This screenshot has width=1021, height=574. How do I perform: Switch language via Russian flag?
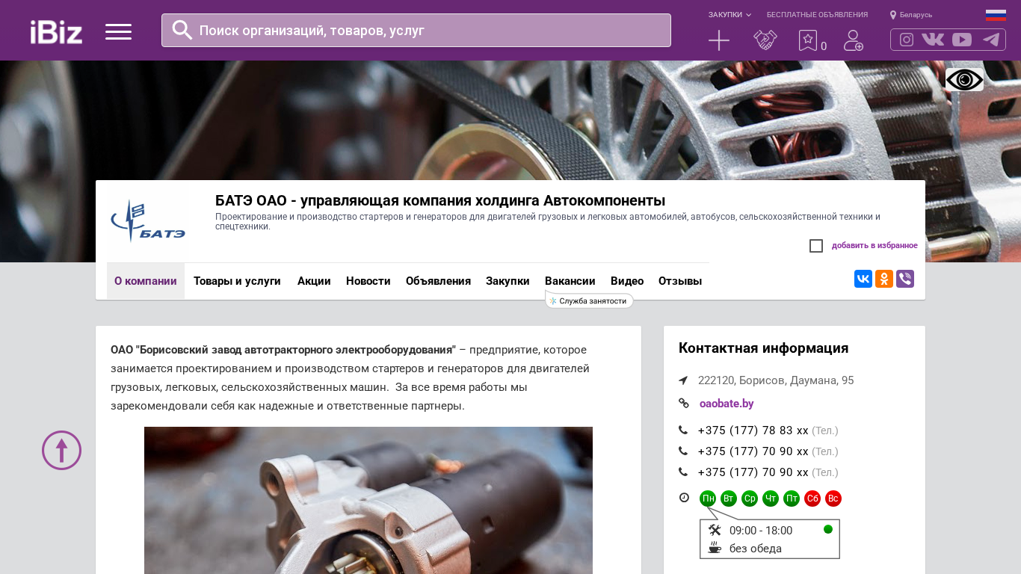pyautogui.click(x=996, y=15)
